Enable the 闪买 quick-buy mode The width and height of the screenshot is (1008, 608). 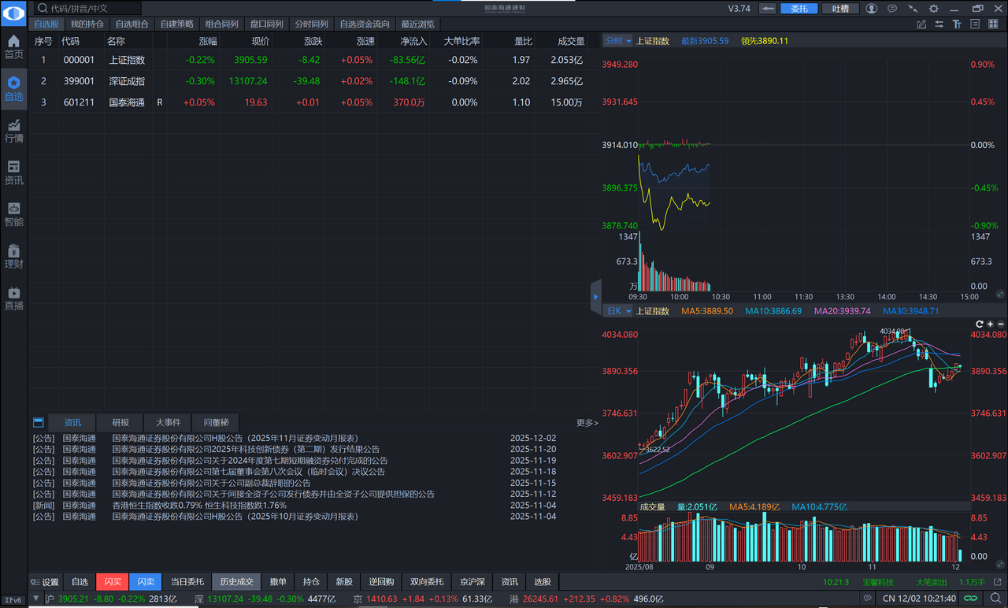click(113, 581)
